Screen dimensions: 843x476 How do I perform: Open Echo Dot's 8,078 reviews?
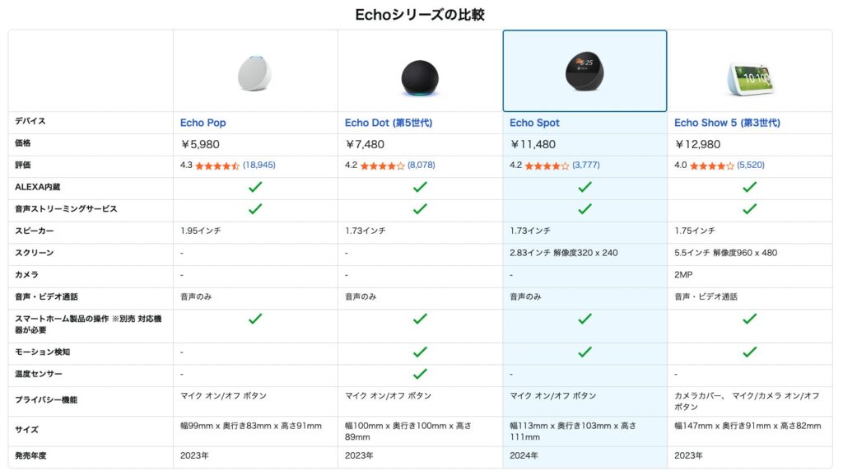click(421, 166)
